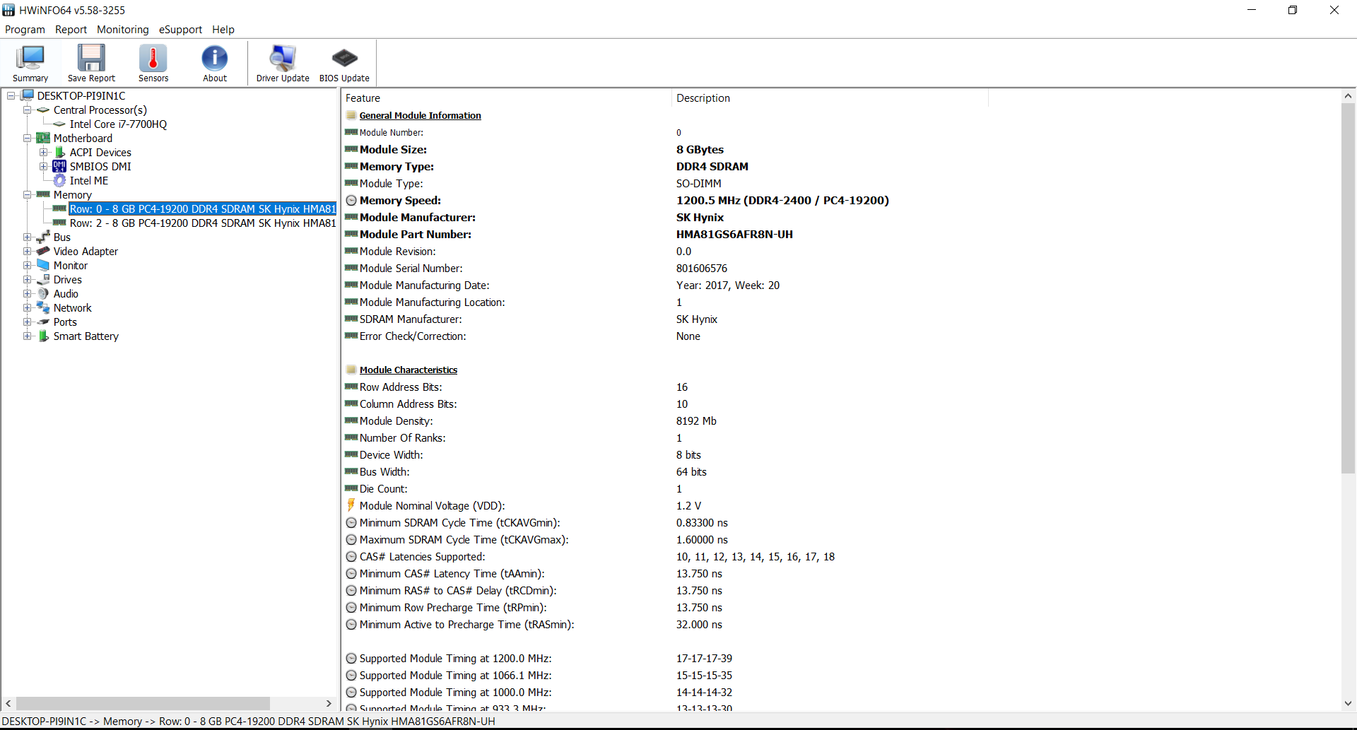Expand the ACPI Devices node
Viewport: 1357px width, 730px height.
44,153
